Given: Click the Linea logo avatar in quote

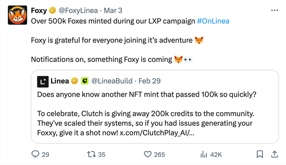Looking at the screenshot, I should point(42,81).
